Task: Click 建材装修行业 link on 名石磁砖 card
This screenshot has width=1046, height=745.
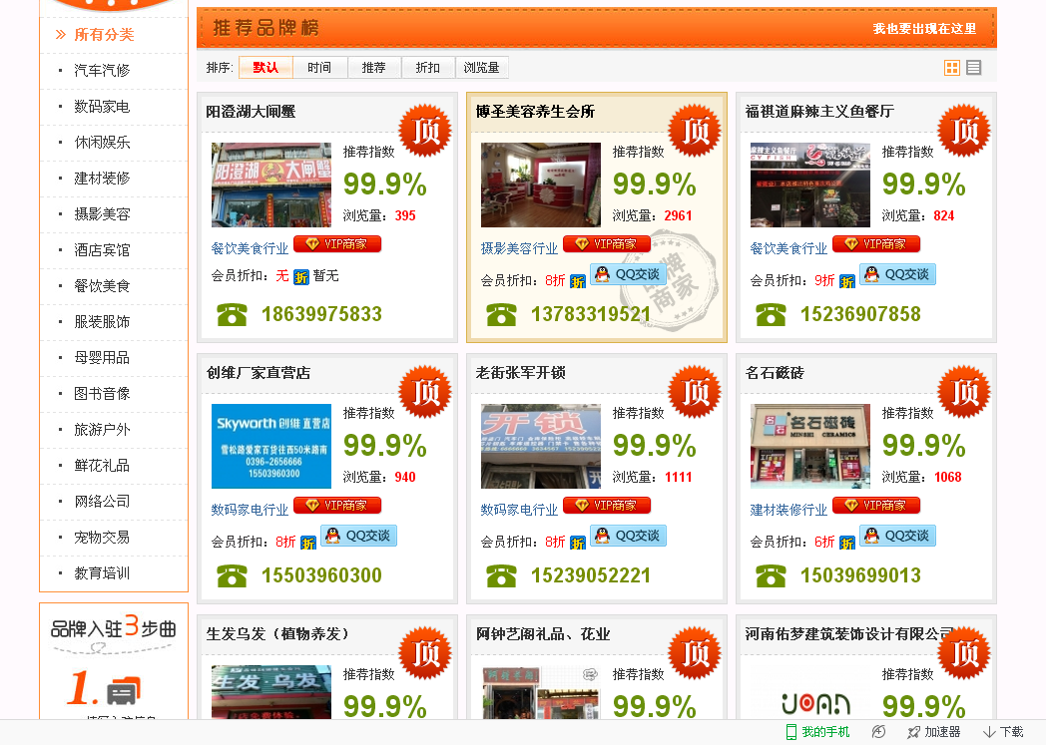Action: pyautogui.click(x=788, y=510)
